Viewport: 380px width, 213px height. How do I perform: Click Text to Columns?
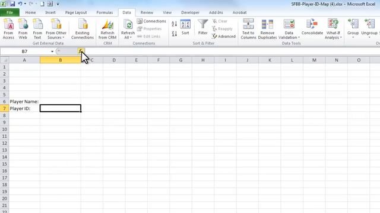coord(248,29)
